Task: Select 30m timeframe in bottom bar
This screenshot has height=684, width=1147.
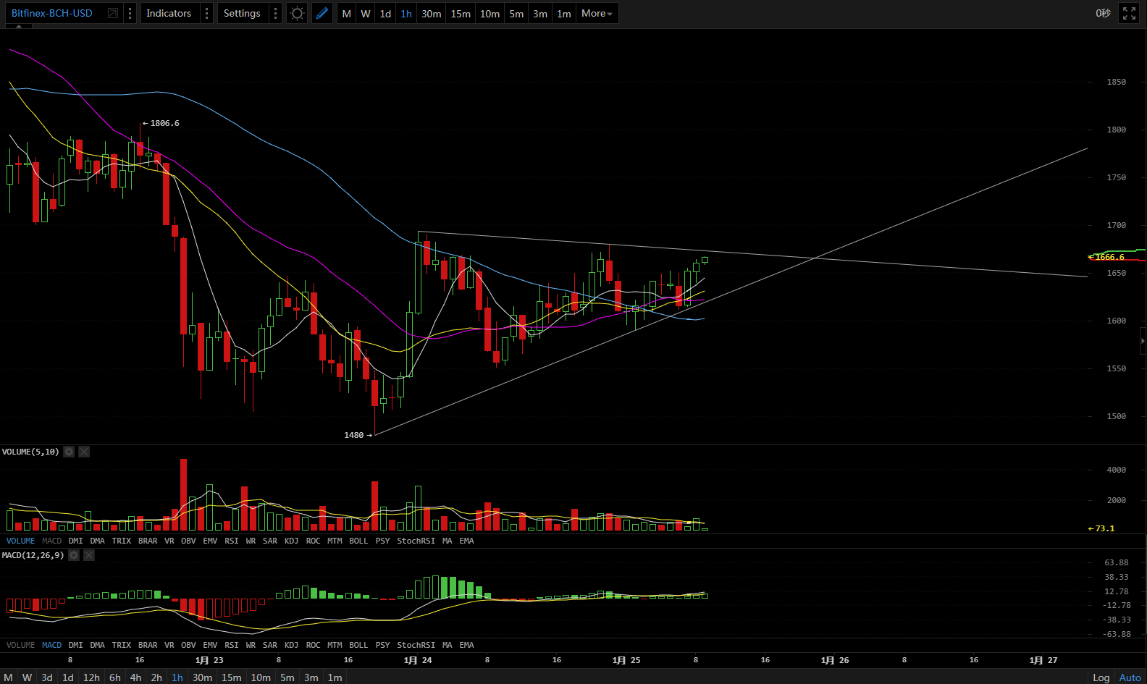Action: coord(202,677)
